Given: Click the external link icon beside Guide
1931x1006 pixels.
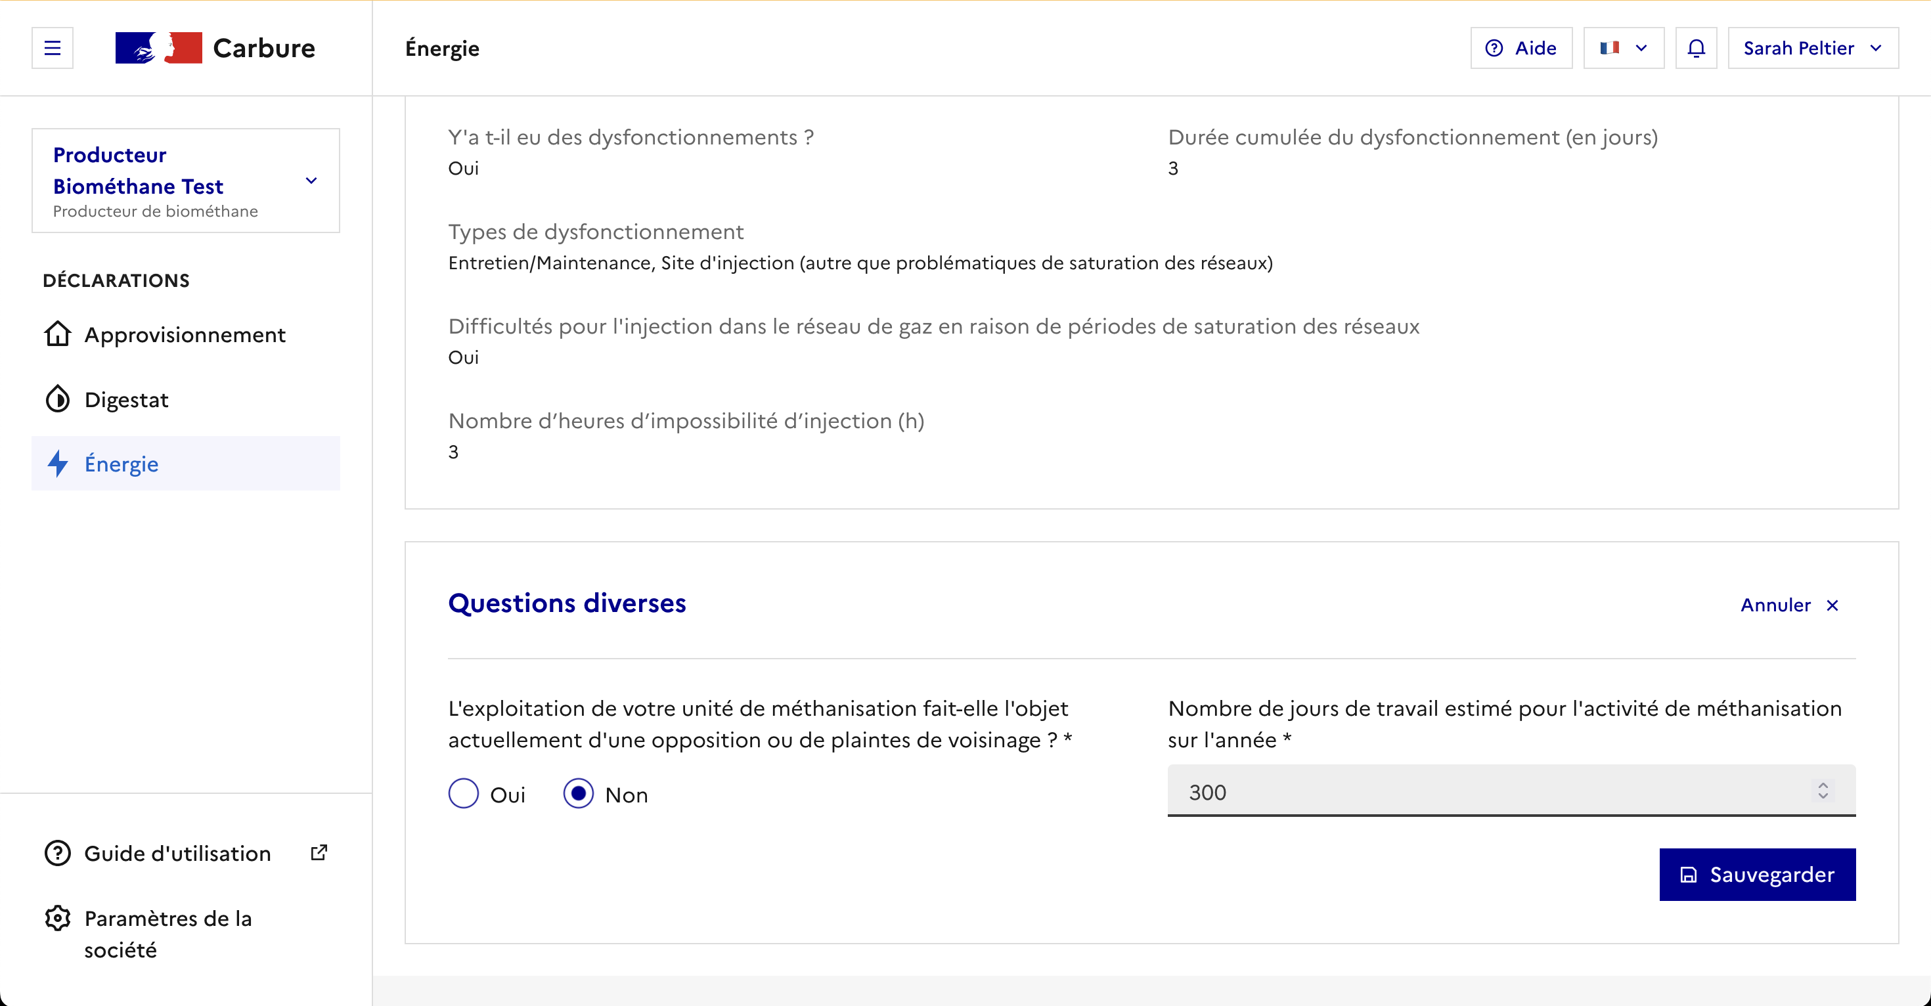Looking at the screenshot, I should click(319, 853).
